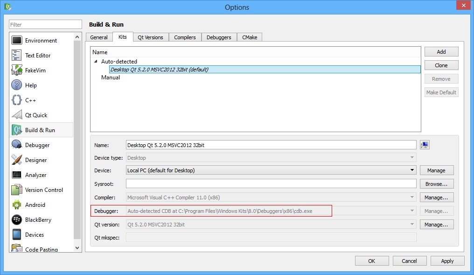The width and height of the screenshot is (474, 275).
Task: Open the Environment settings category icon
Action: coord(17,40)
